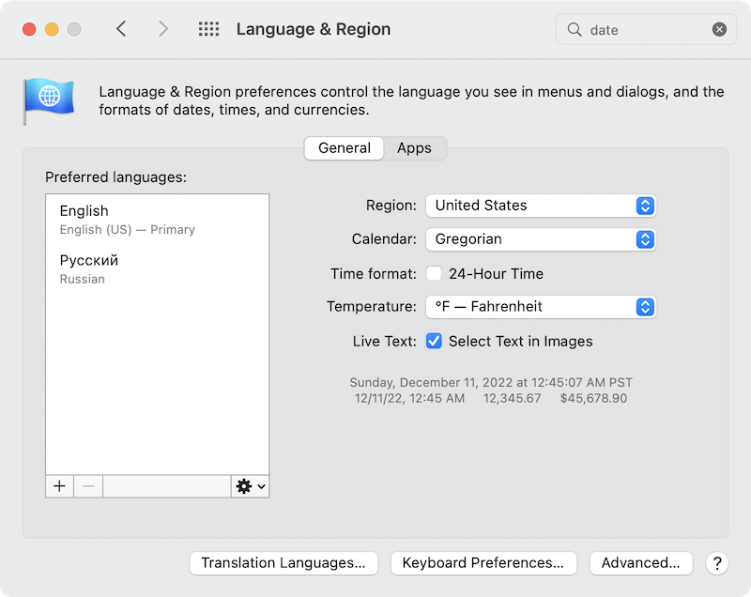Viewport: 751px width, 597px height.
Task: Expand the Calendar dropdown
Action: point(540,239)
